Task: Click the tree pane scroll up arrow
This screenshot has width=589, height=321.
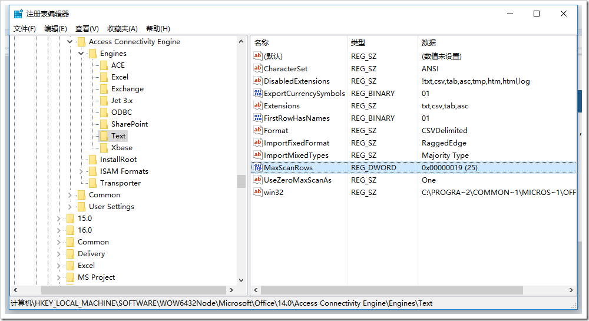Action: pos(241,41)
